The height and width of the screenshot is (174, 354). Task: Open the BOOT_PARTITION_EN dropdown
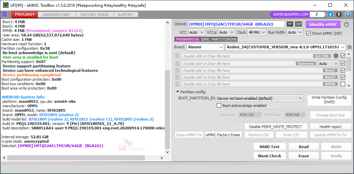pos(260,98)
